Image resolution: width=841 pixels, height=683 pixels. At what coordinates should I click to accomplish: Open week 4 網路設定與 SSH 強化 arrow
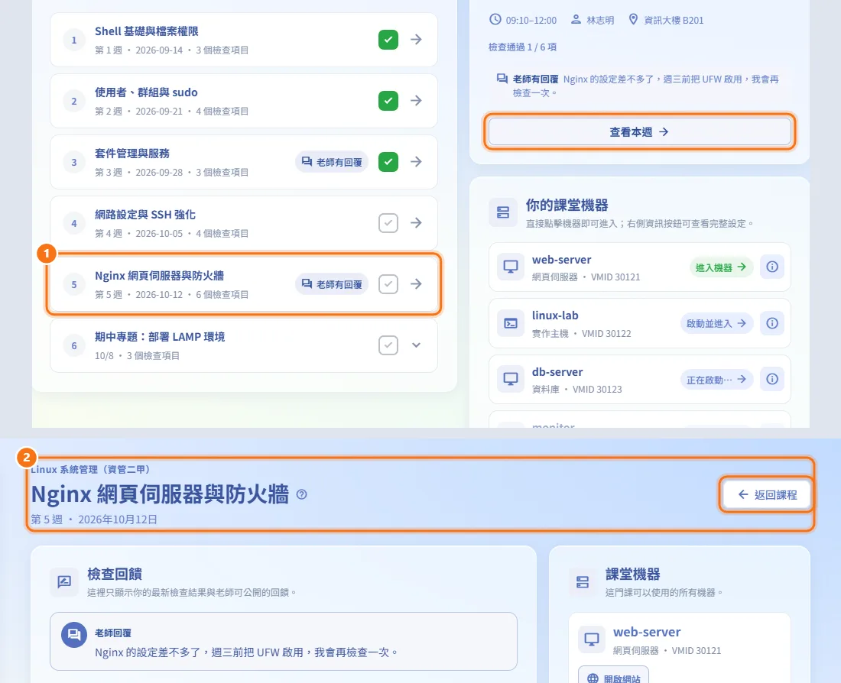click(416, 223)
